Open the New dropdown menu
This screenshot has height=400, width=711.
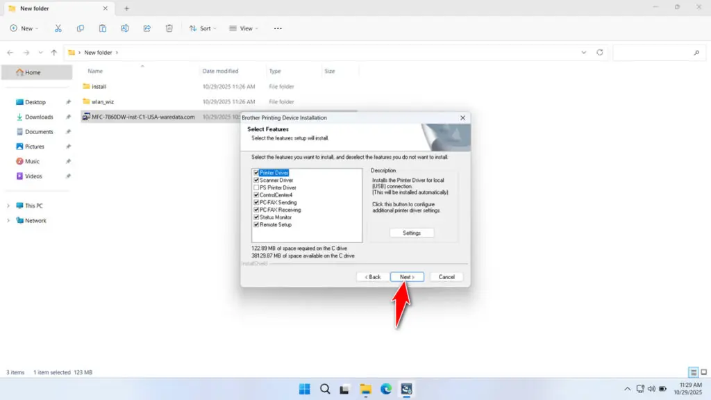[x=24, y=28]
